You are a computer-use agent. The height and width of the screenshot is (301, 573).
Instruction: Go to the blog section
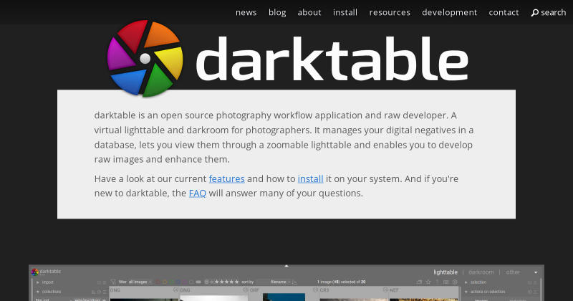(x=277, y=12)
